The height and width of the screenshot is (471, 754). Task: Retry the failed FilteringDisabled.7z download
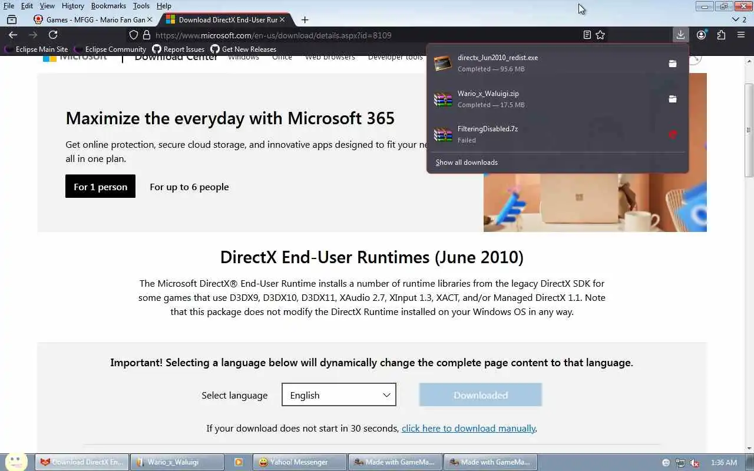[x=672, y=134]
